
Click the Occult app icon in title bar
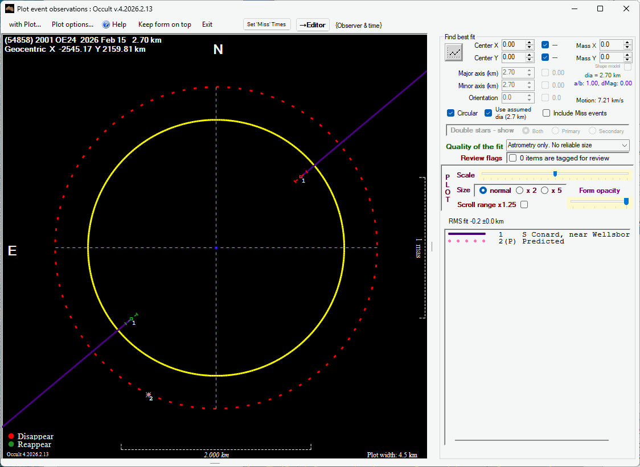[x=9, y=9]
